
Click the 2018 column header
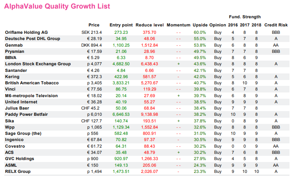coord(256,25)
